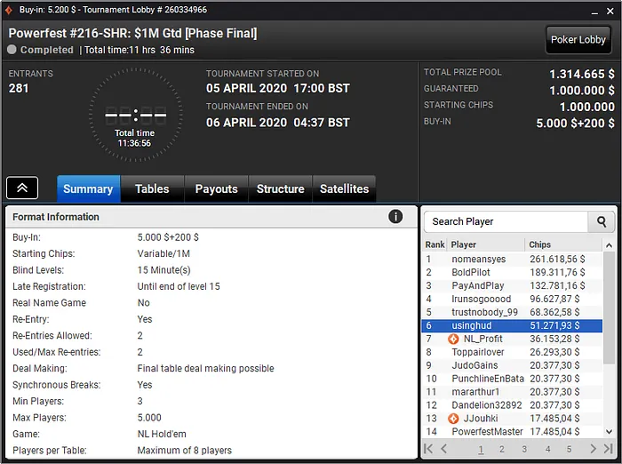Select player Irunsogooood in rankings
Image resolution: width=622 pixels, height=464 pixels.
[512, 299]
